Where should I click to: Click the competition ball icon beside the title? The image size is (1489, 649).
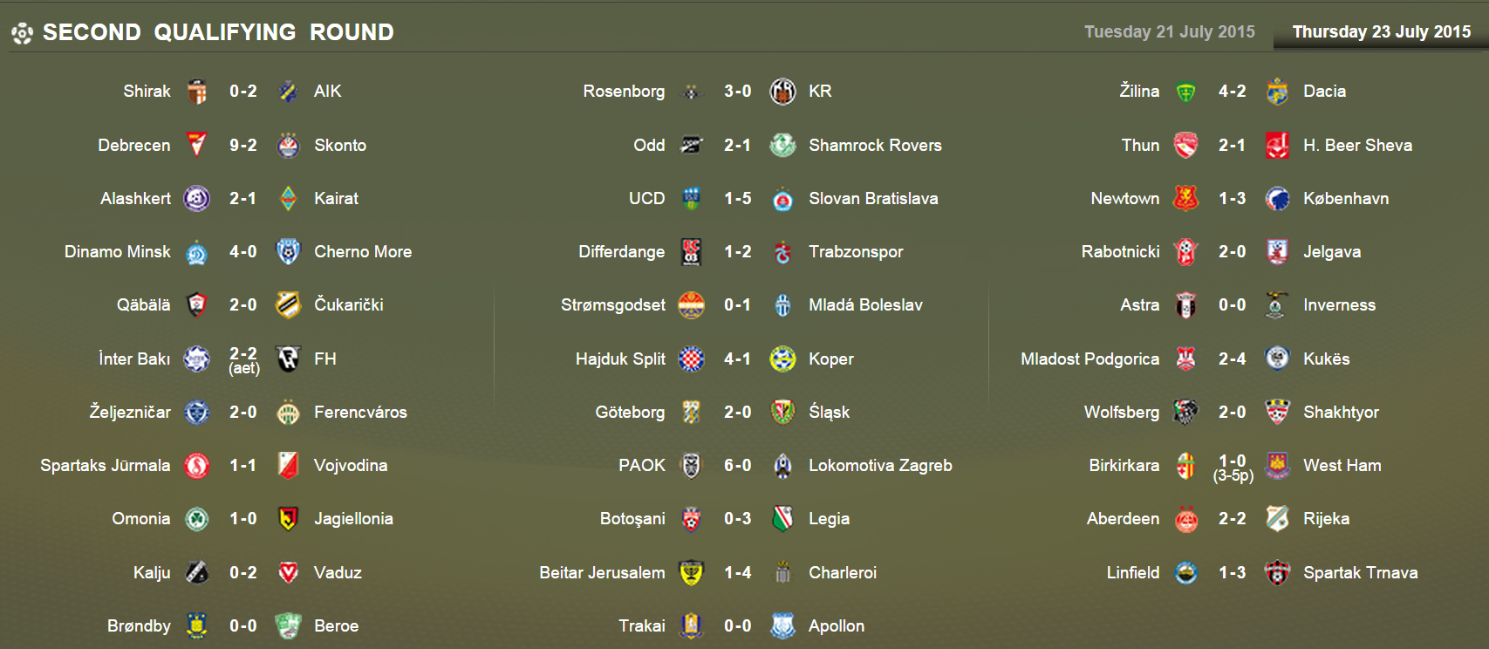tap(22, 33)
